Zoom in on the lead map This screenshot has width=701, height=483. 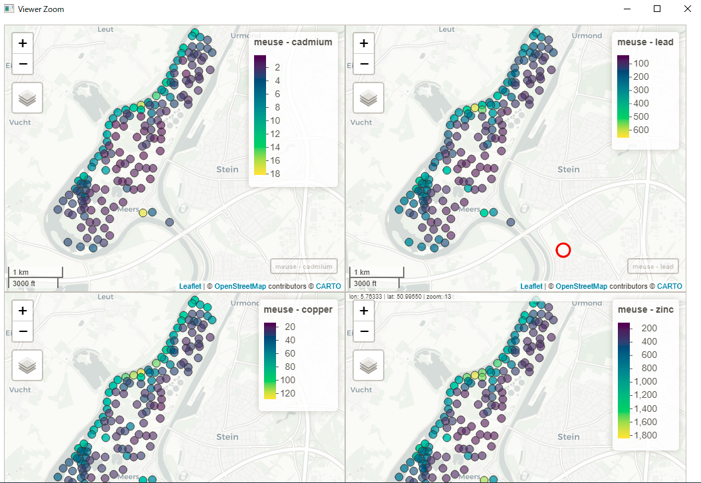[x=363, y=44]
